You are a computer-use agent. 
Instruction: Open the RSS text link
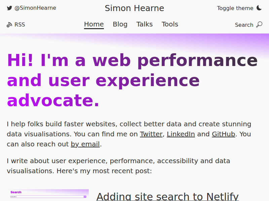tap(20, 24)
